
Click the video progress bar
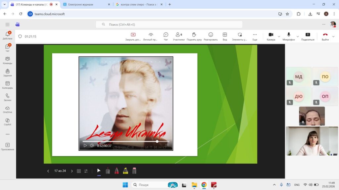[126, 141]
